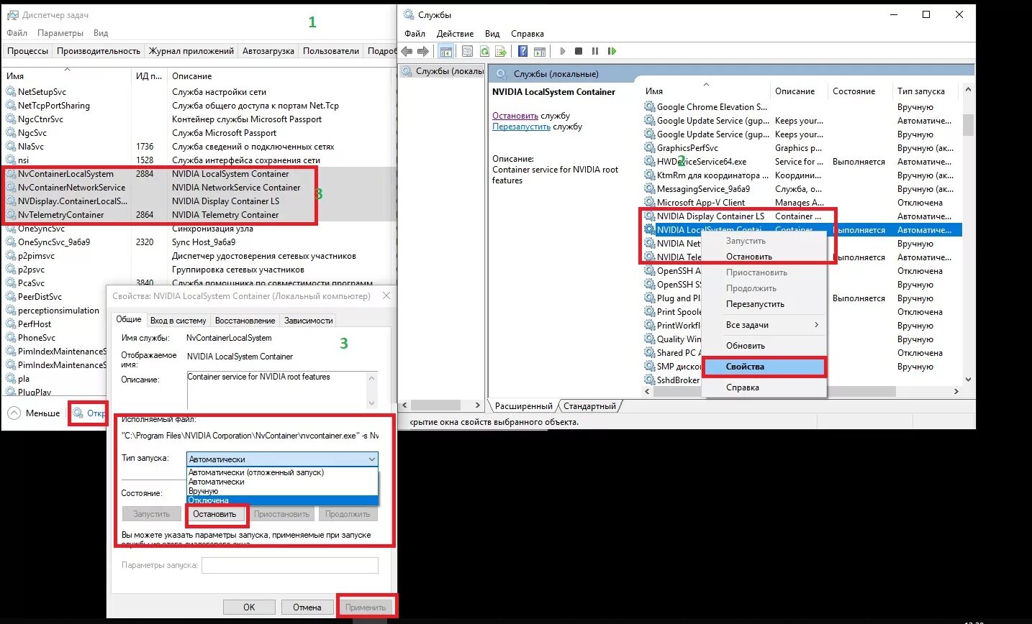
Task: Click the Task Manager title bar icon
Action: (12, 14)
